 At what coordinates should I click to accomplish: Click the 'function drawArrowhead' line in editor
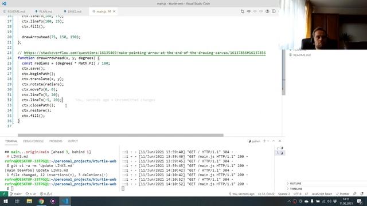[x=58, y=58]
